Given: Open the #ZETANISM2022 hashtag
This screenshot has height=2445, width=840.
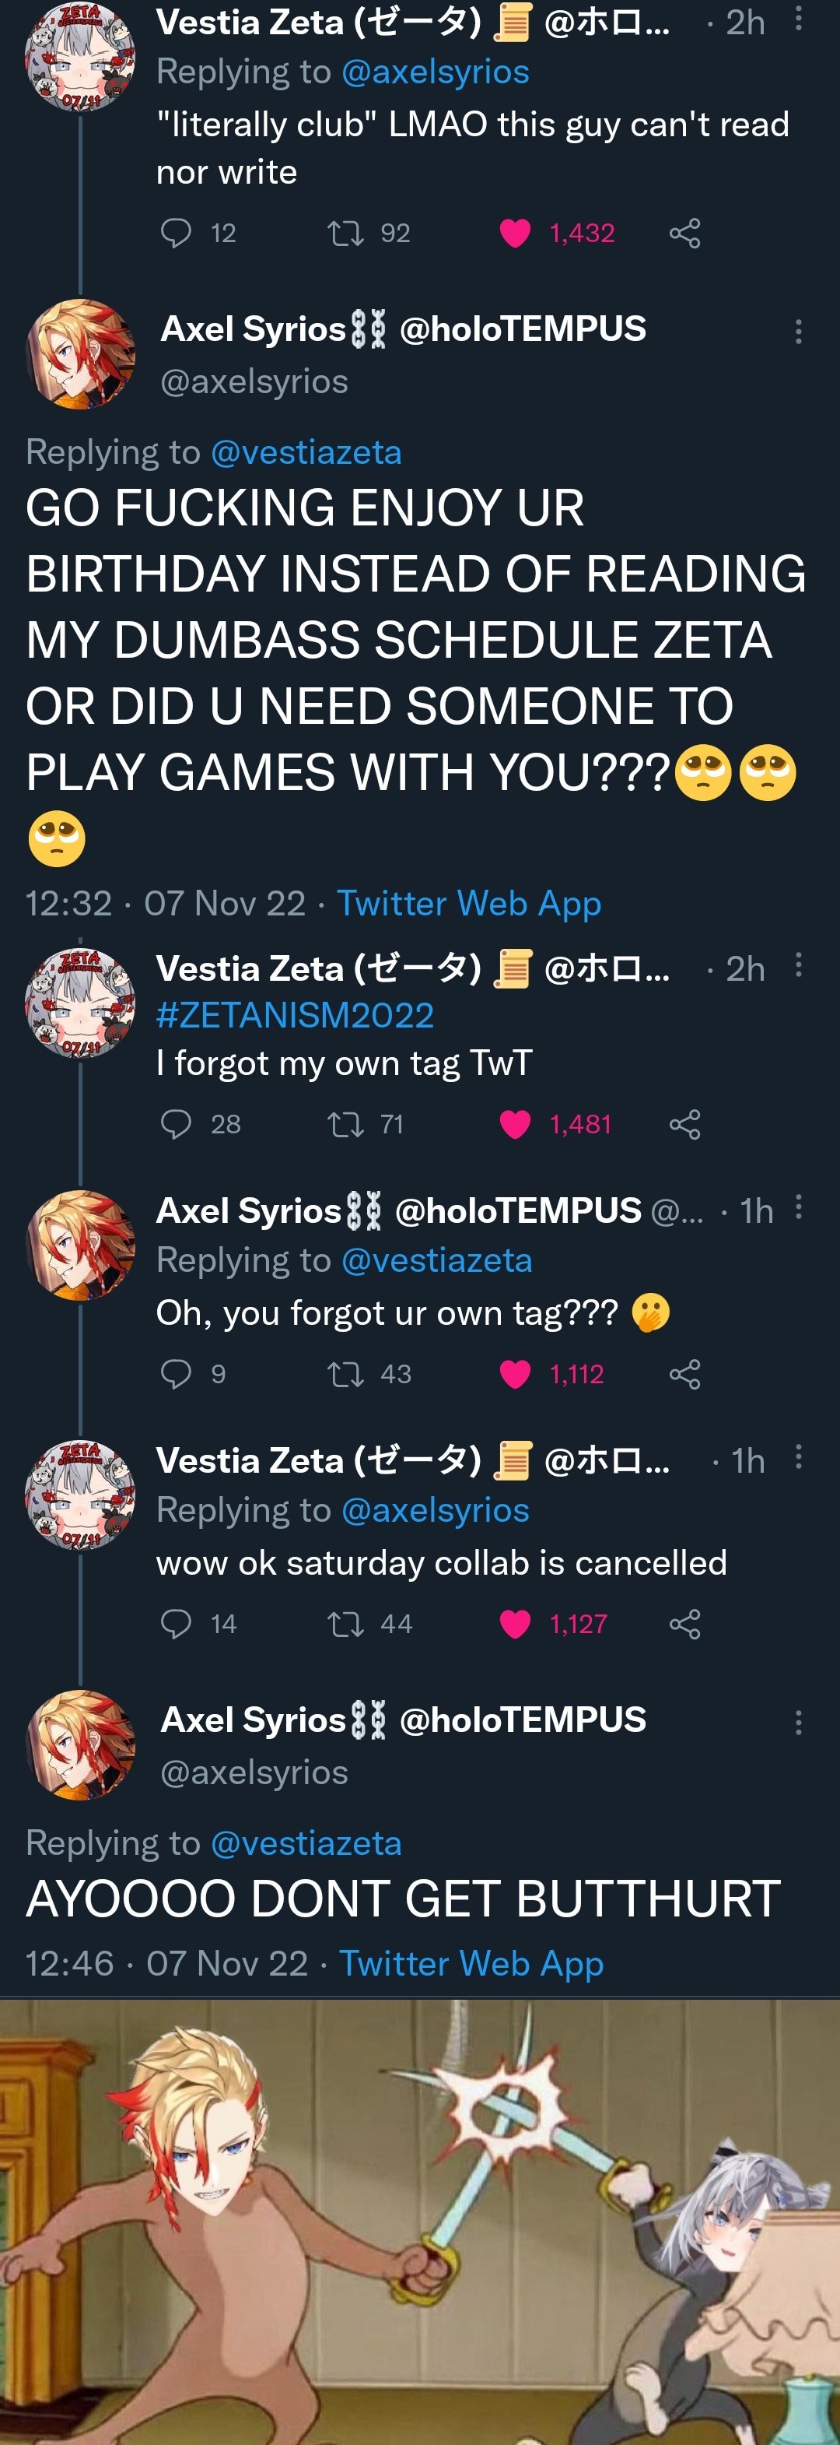Looking at the screenshot, I should click(295, 1016).
